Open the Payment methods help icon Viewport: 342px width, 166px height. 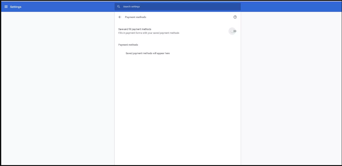[235, 17]
